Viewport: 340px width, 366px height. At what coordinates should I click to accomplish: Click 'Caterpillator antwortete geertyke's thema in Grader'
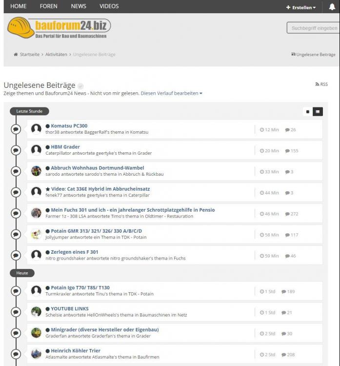(99, 153)
